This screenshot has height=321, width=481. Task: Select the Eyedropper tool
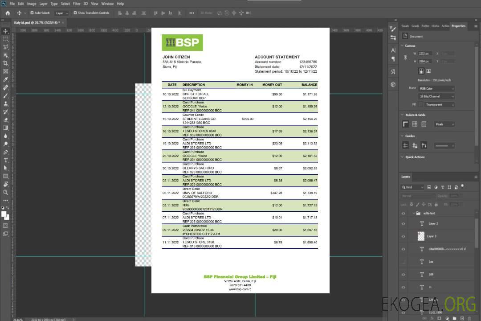5,79
